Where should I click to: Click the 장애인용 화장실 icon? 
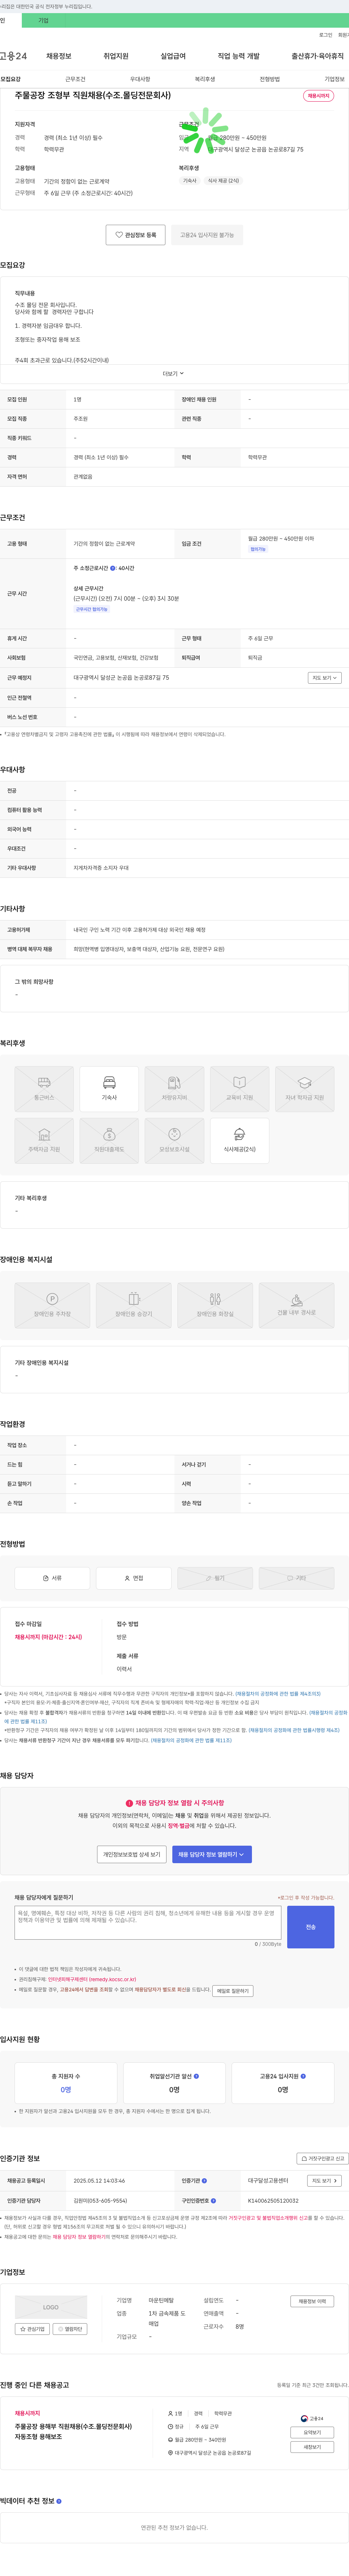coord(214,1305)
